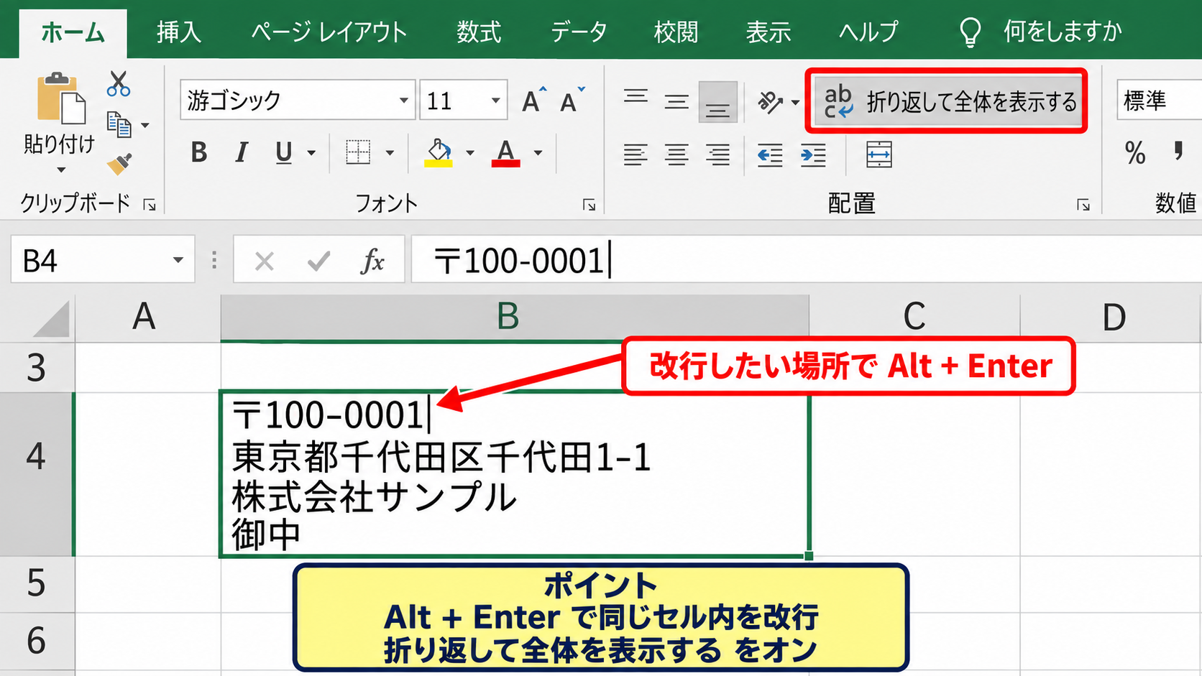Toggle bottom vertical alignment button
This screenshot has width=1202, height=676.
click(x=717, y=102)
